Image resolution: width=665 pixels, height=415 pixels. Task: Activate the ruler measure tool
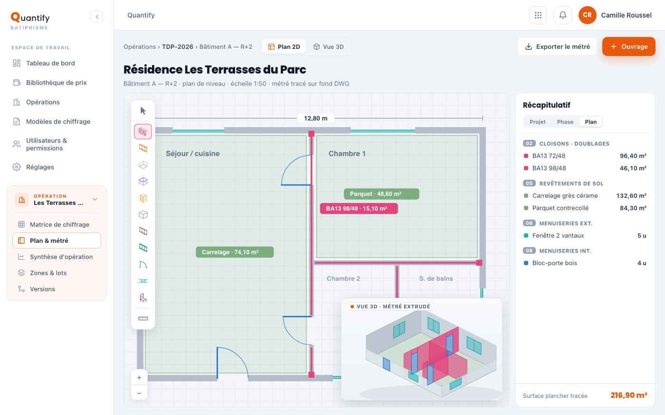[x=143, y=318]
